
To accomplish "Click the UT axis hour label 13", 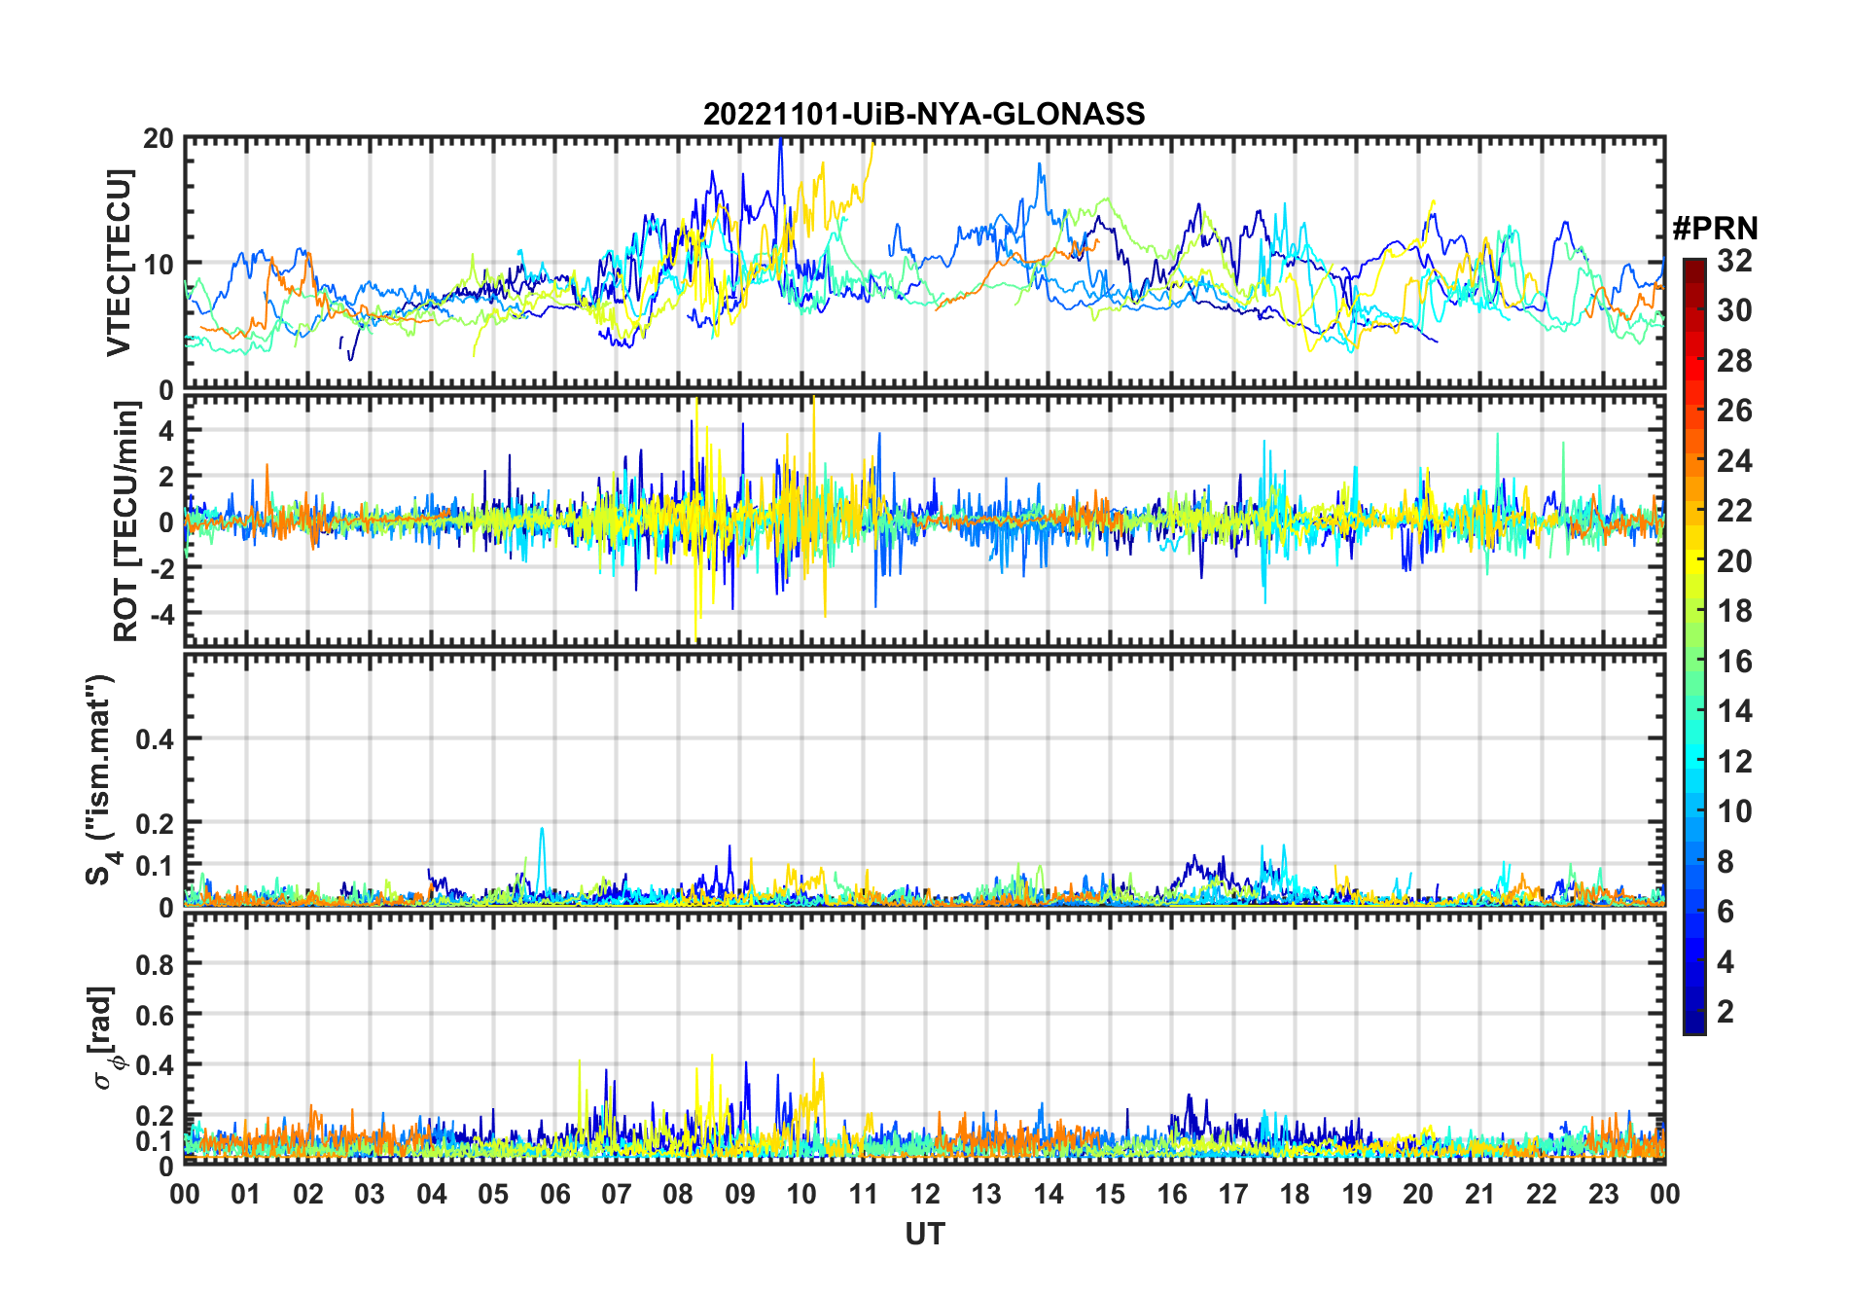I will point(986,1194).
